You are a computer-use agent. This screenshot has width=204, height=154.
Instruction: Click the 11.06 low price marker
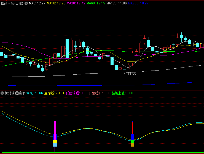[x=131, y=73]
